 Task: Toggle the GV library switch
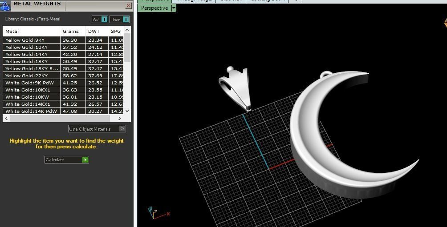[x=100, y=20]
